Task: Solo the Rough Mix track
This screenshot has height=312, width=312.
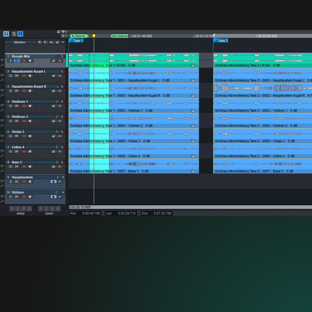Action: click(x=10, y=61)
